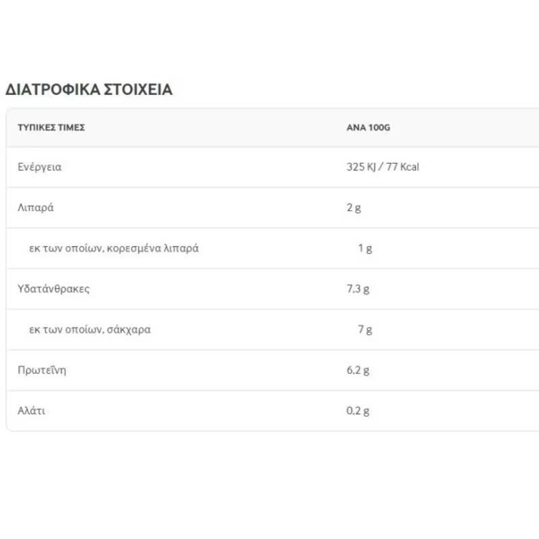Click the 77 Kcal energy value
Viewport: 539px width, 539px height.
403,167
